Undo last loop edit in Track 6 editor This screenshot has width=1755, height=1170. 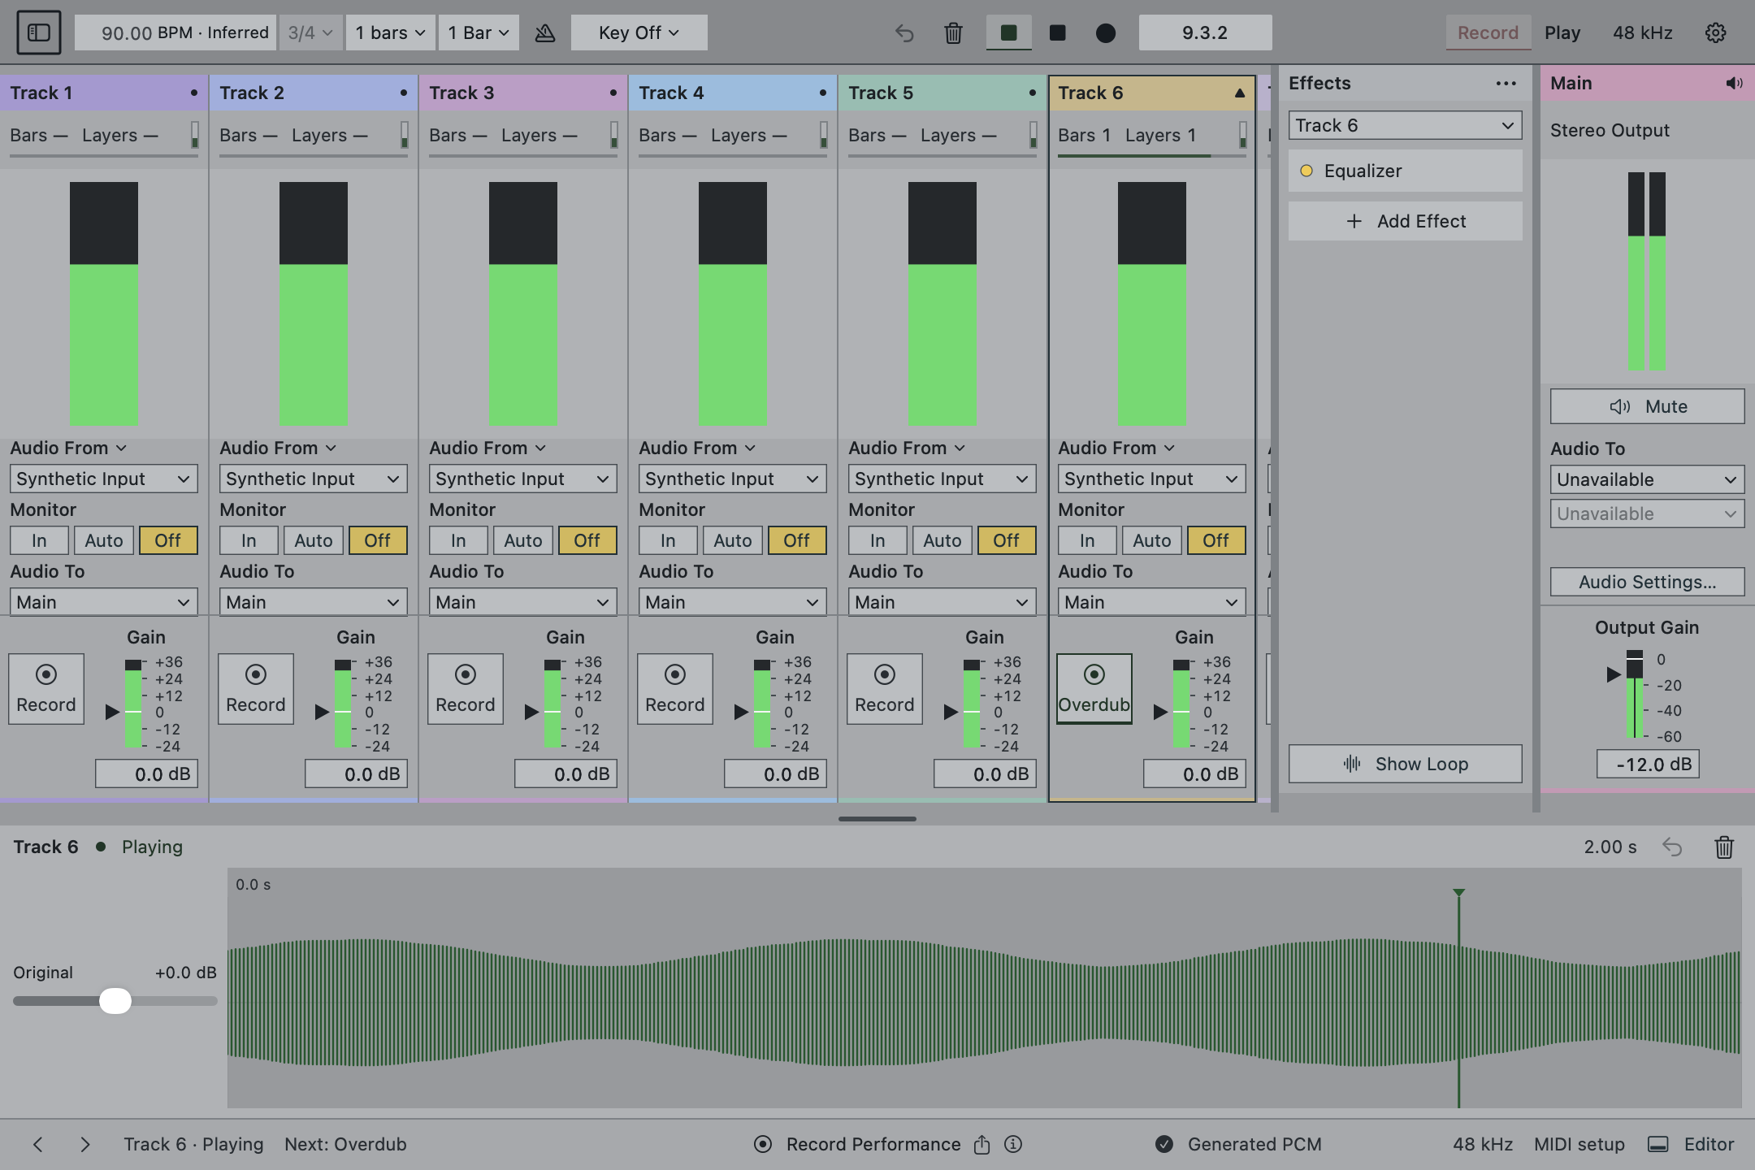coord(1672,847)
